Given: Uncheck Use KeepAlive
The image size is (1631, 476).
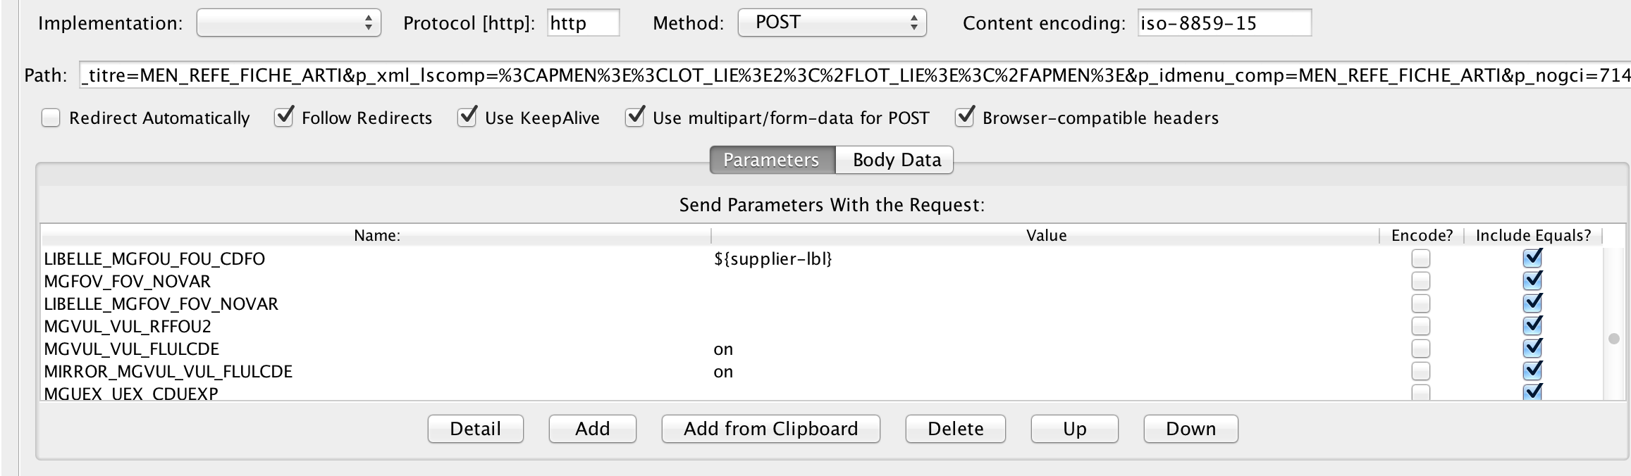Looking at the screenshot, I should pos(467,118).
